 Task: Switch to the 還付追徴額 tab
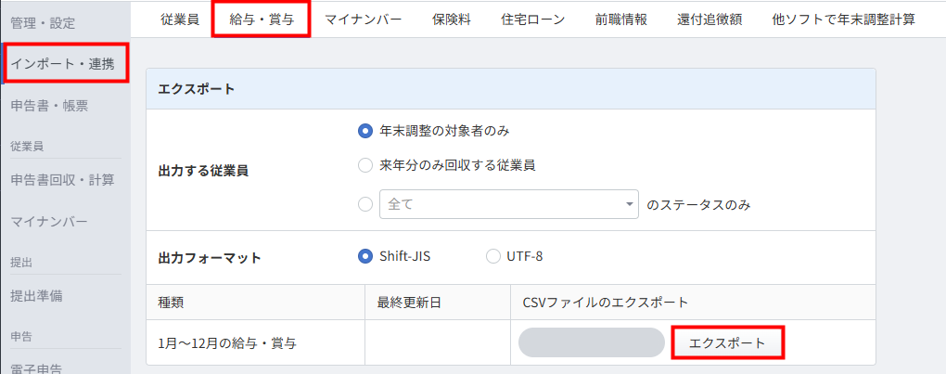pos(709,19)
